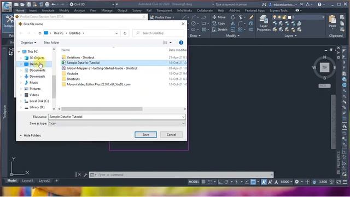Select the Scale tool icon

click(x=233, y=30)
